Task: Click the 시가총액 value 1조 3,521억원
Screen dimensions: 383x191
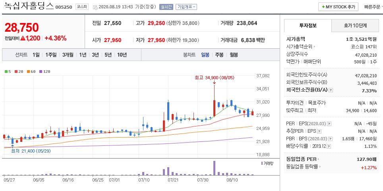Action: click(x=361, y=39)
